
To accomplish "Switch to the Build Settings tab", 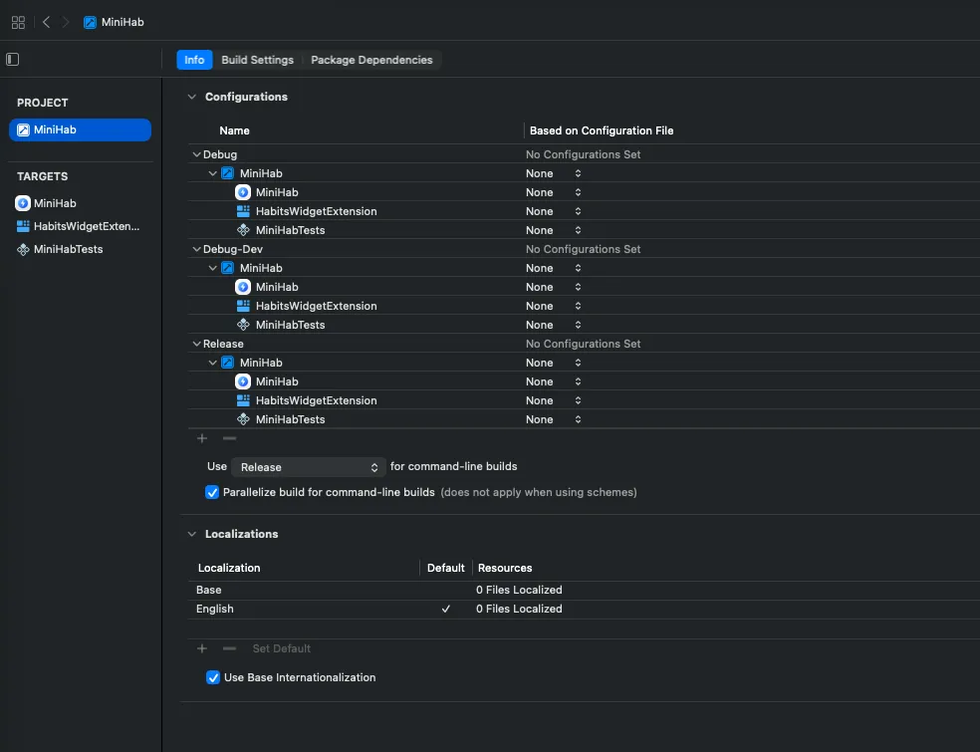I will 257,60.
